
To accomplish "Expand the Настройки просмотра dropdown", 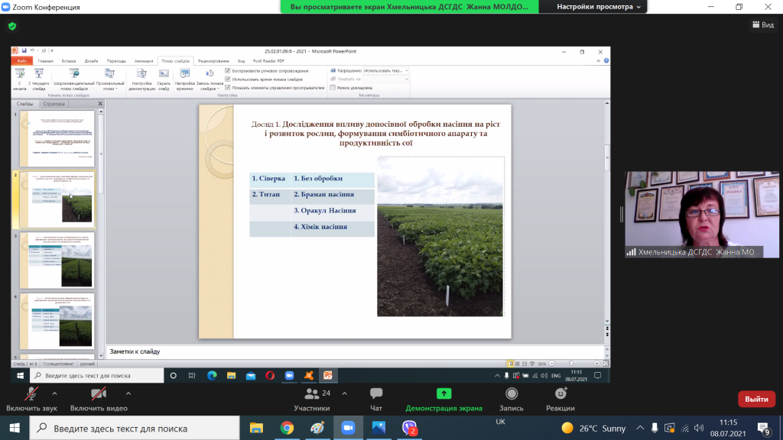I will tap(599, 7).
